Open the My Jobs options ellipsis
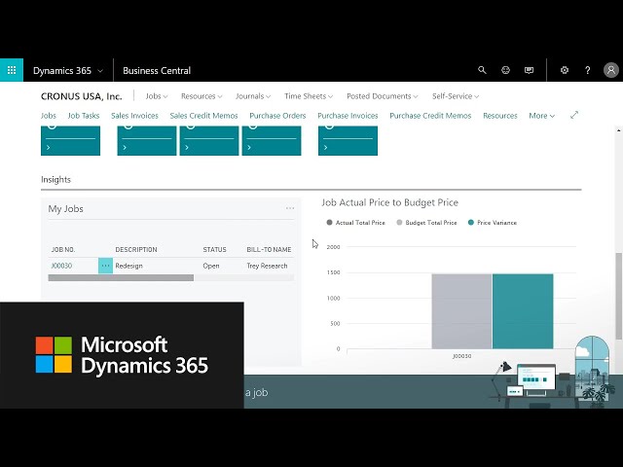Screen dimensions: 623x467 [x=289, y=208]
